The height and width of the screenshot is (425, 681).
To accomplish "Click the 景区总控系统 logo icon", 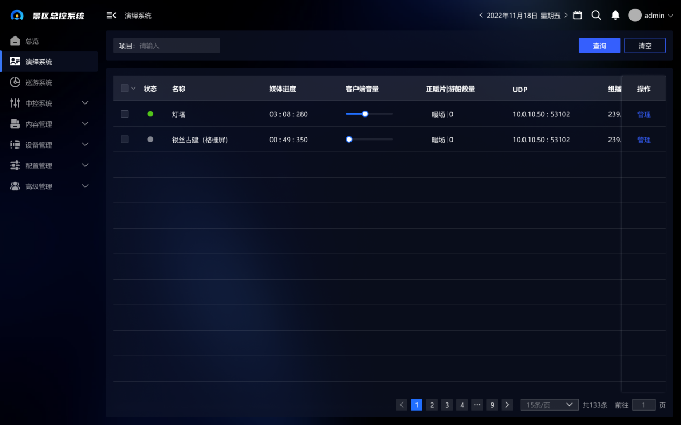I will (17, 16).
